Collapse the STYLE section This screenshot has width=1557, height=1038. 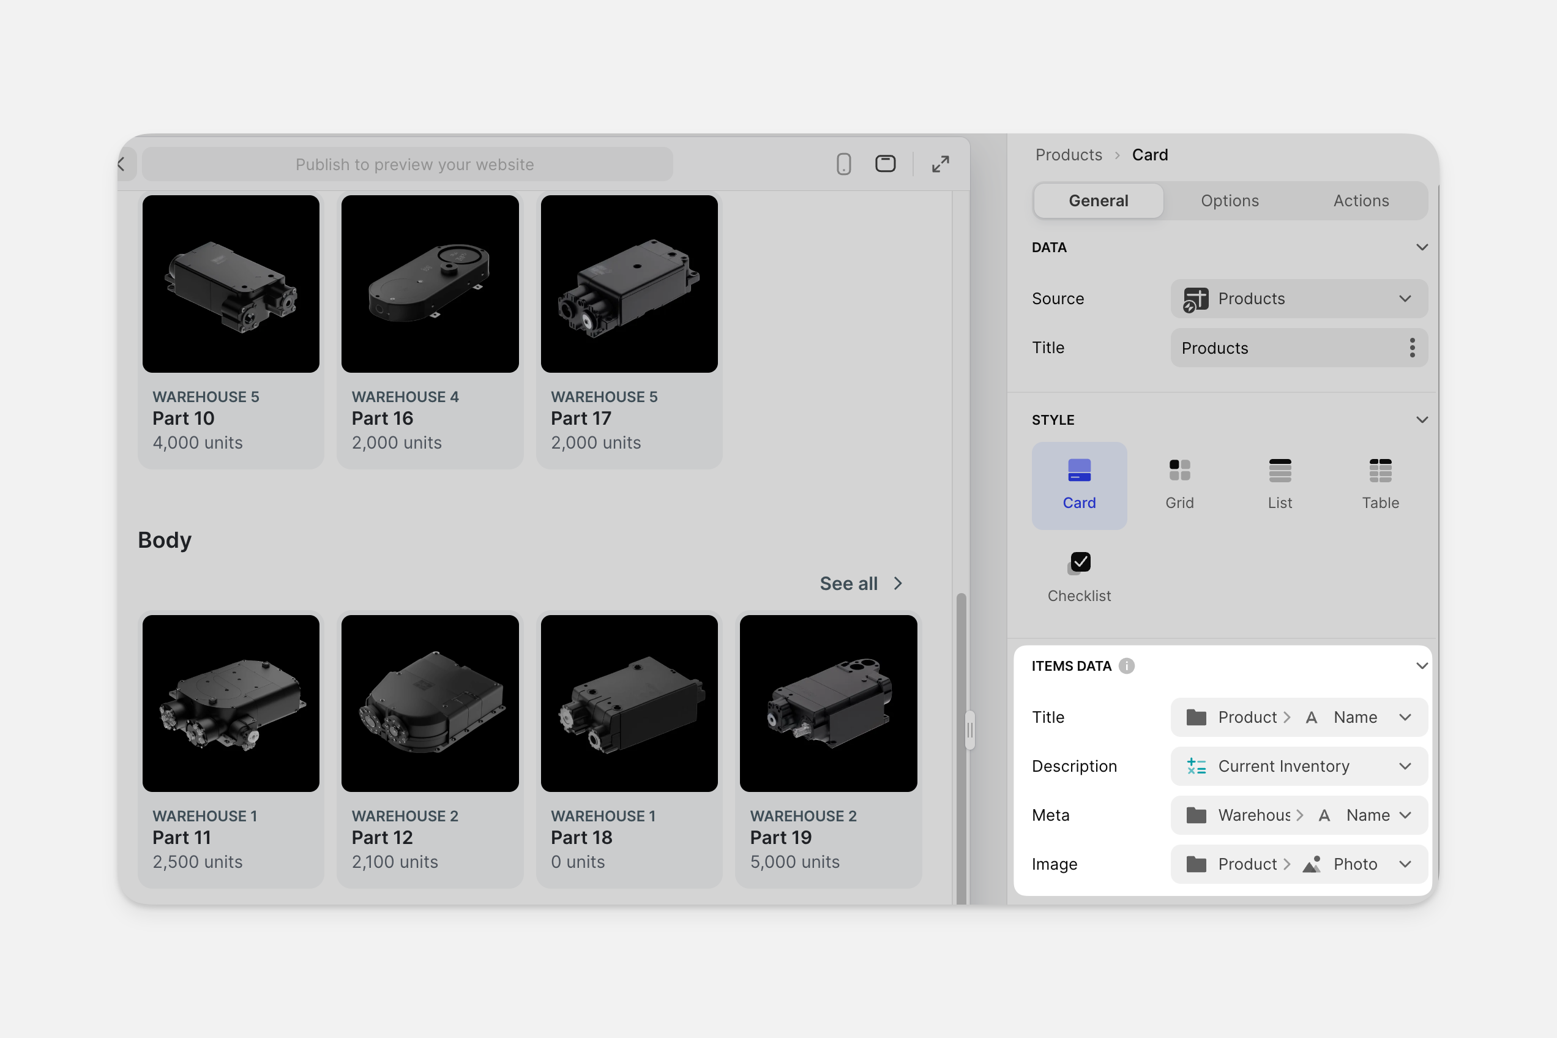point(1421,420)
